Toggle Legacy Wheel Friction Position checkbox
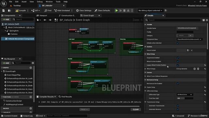 click(x=178, y=65)
